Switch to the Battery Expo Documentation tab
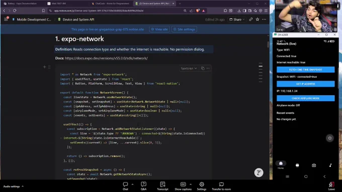 [x=22, y=4]
